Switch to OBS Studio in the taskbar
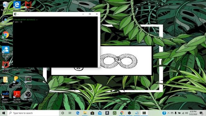Screen dimensions: 206x116 tap(129, 113)
